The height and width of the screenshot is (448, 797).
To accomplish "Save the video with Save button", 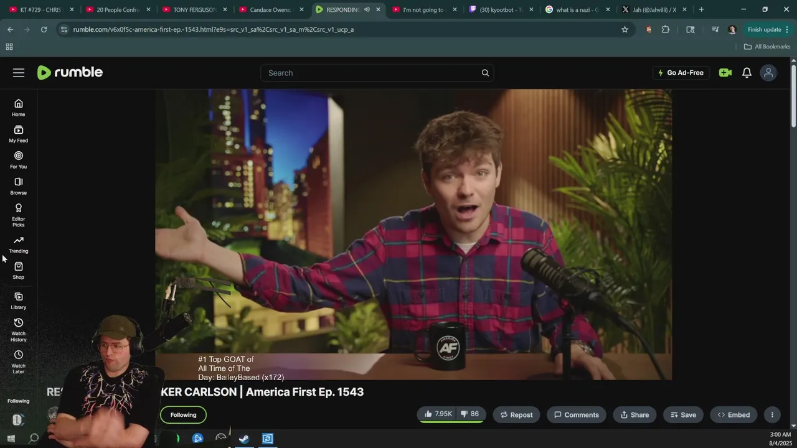I will point(683,414).
